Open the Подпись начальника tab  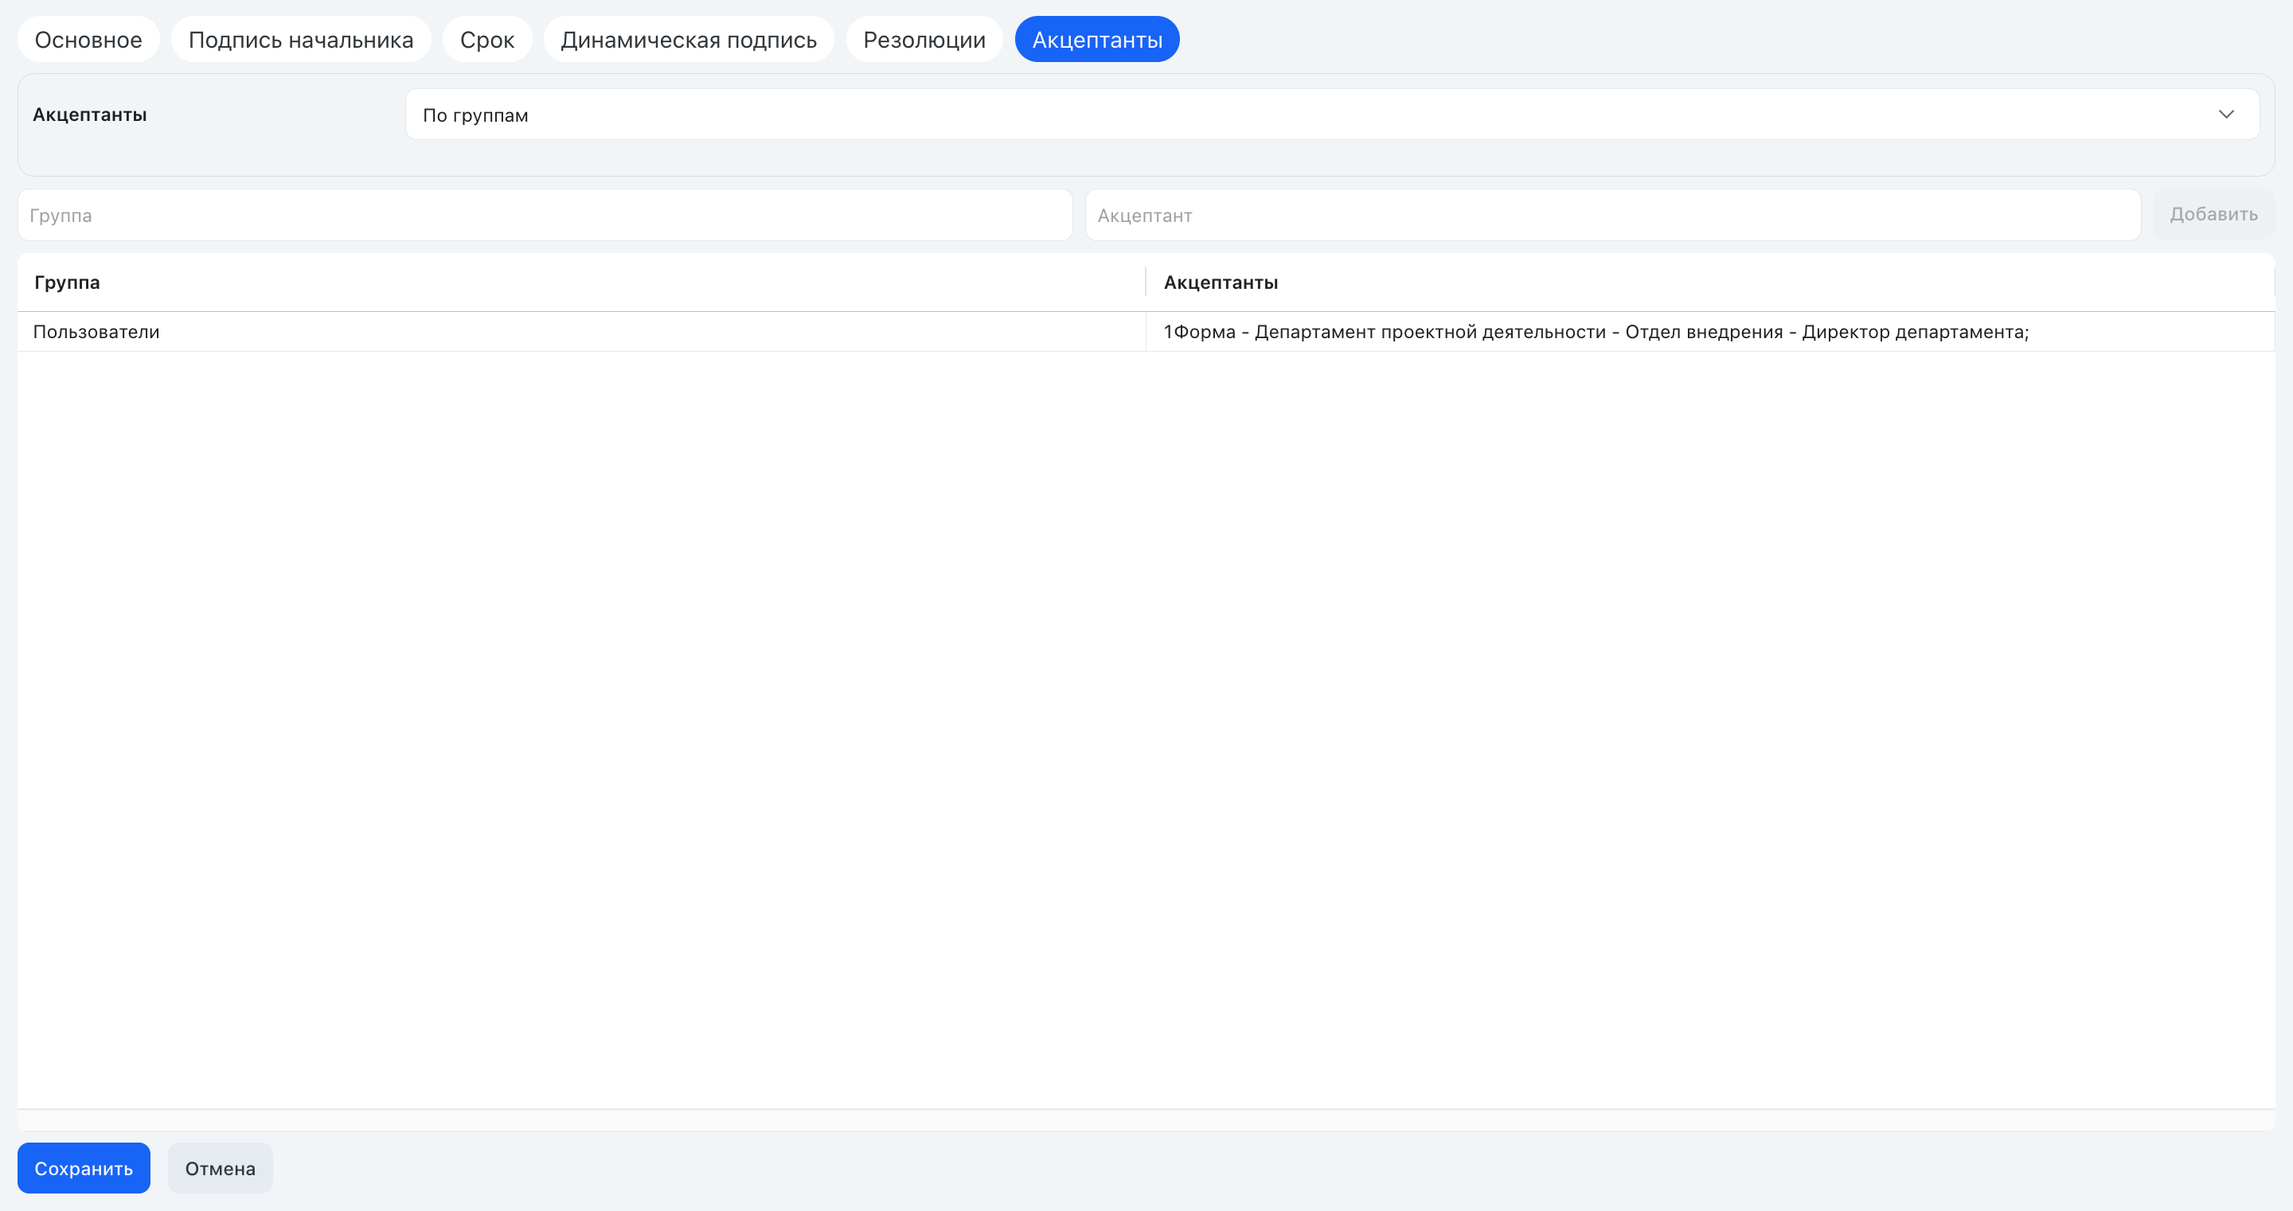click(301, 40)
